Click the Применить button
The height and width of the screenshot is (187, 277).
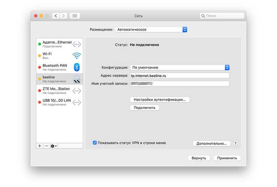pyautogui.click(x=227, y=158)
